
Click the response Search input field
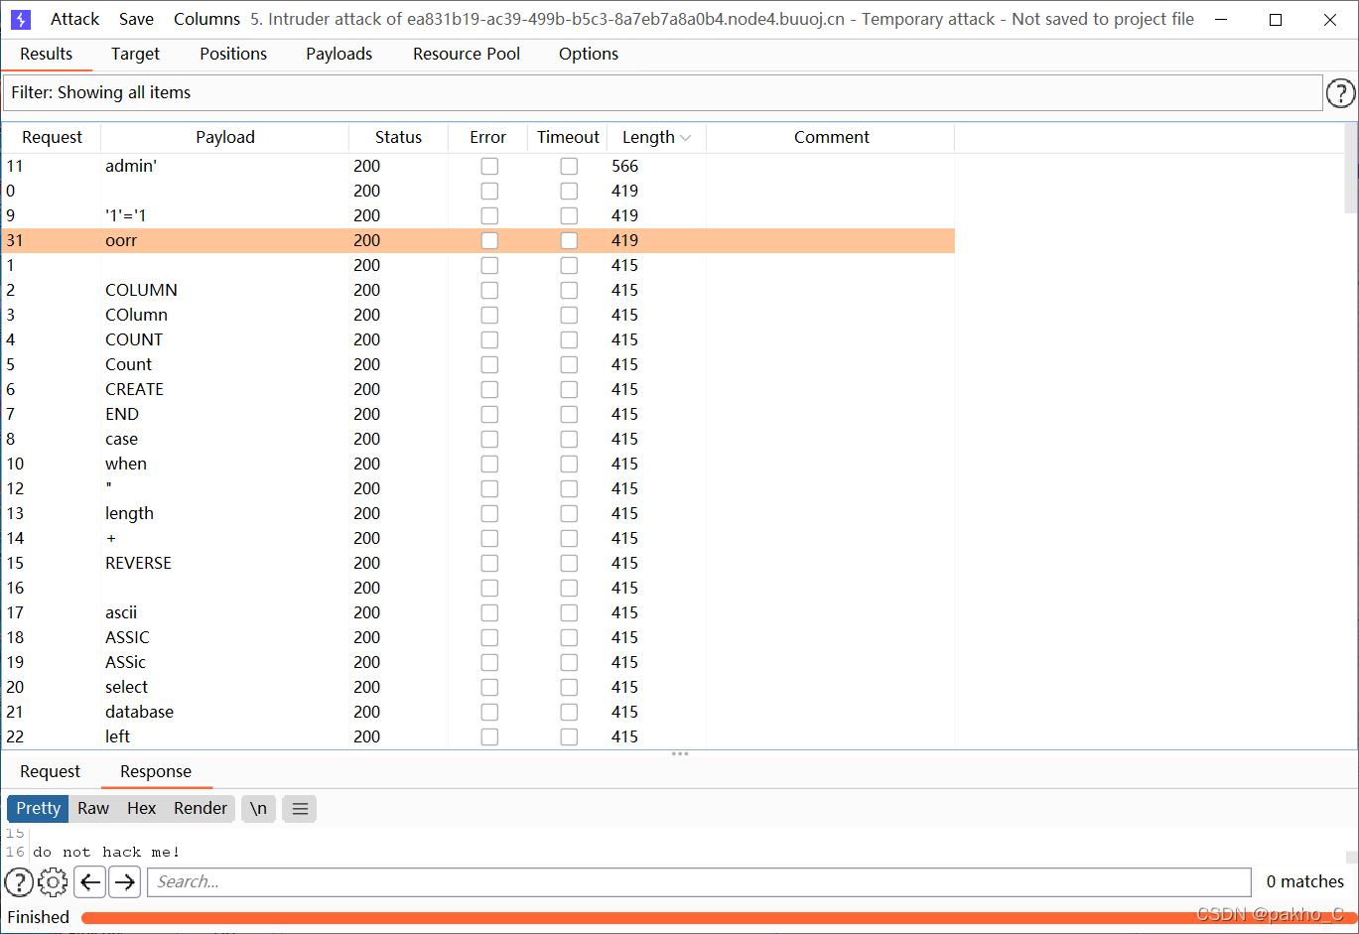(699, 881)
